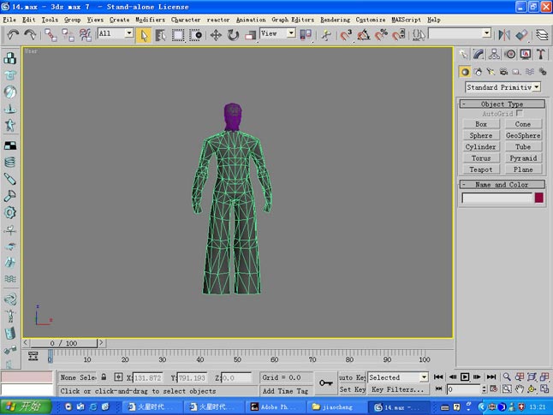The width and height of the screenshot is (553, 415).
Task: Open the View coordinate system dropdown
Action: pos(277,33)
